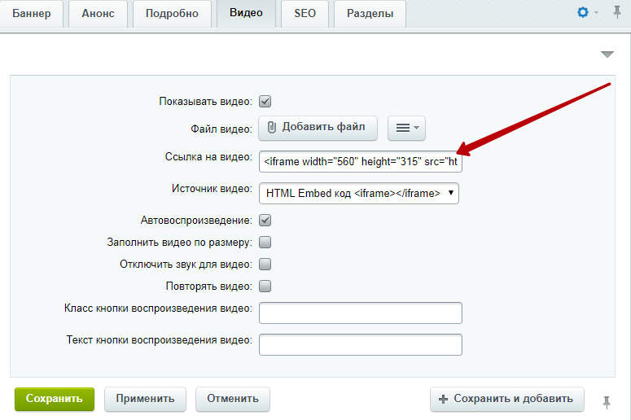Open Источник видео dropdown
The height and width of the screenshot is (420, 631).
tap(359, 194)
